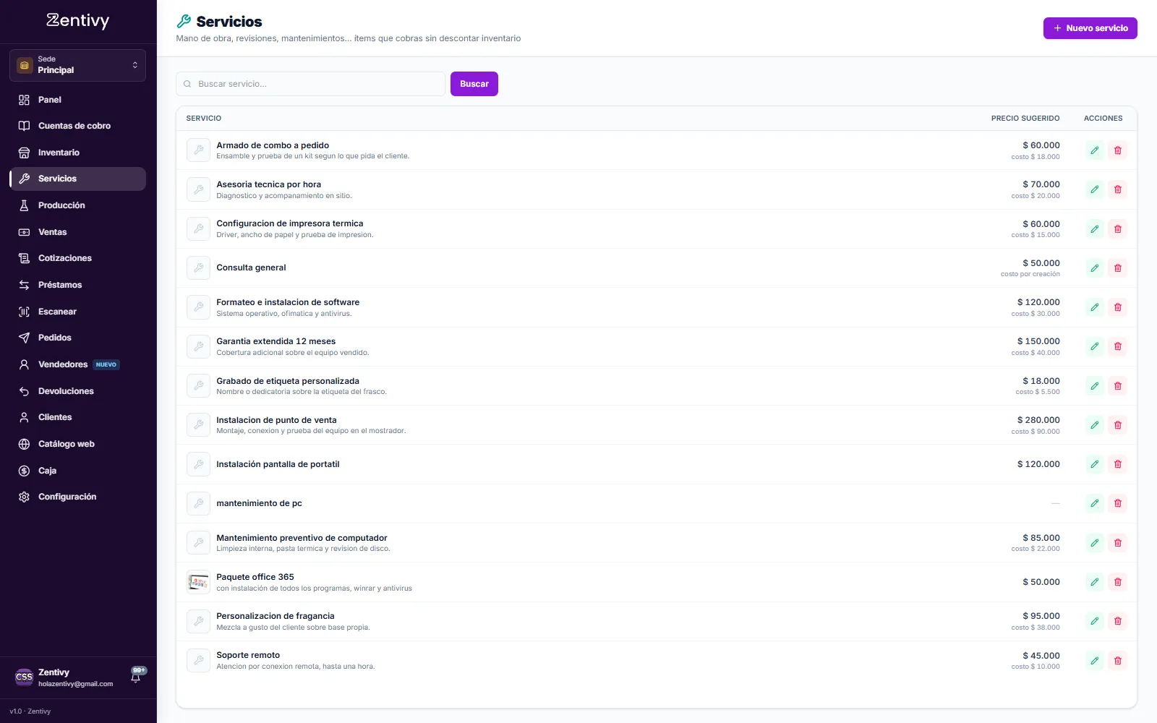Click the Paquete office 365 thumbnail image
1157x723 pixels.
[198, 582]
